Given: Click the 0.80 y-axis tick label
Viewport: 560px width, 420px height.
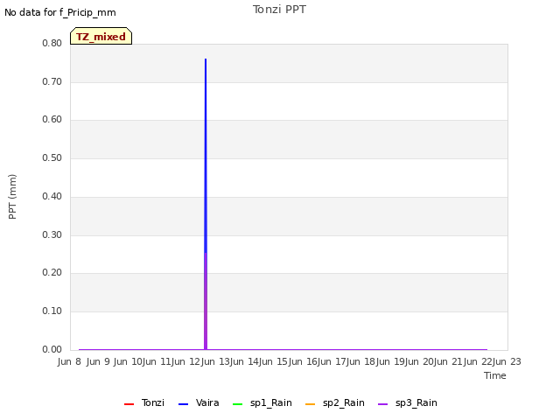Looking at the screenshot, I should point(52,43).
